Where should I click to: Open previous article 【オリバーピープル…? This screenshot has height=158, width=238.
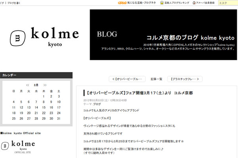tap(127, 79)
